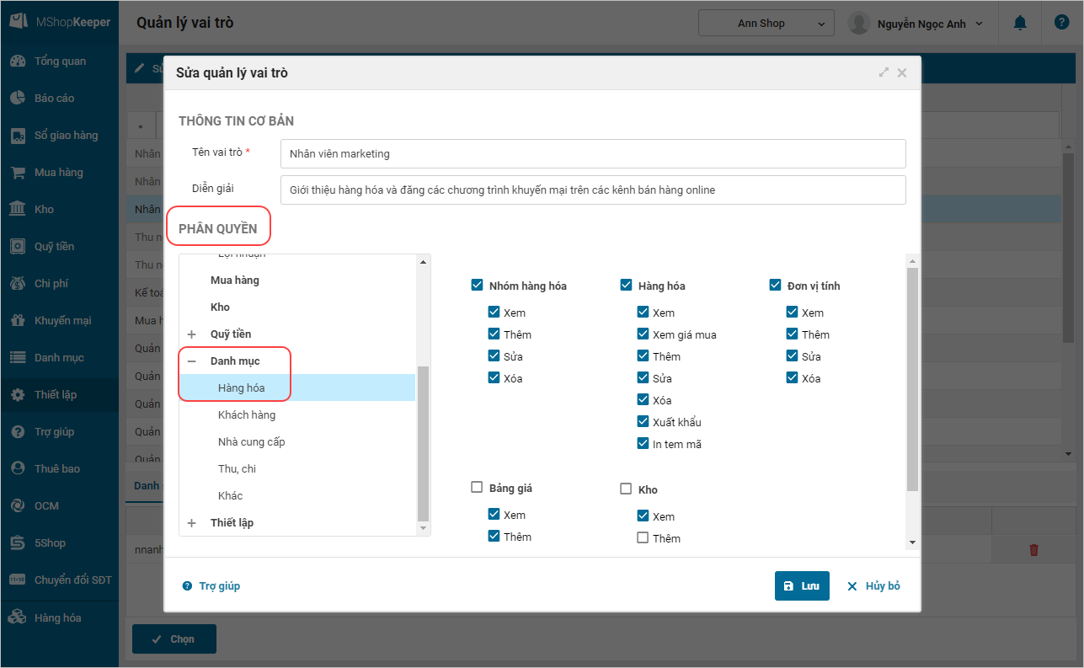Open Mua hàng shopping cart icon
The height and width of the screenshot is (668, 1084).
point(18,173)
